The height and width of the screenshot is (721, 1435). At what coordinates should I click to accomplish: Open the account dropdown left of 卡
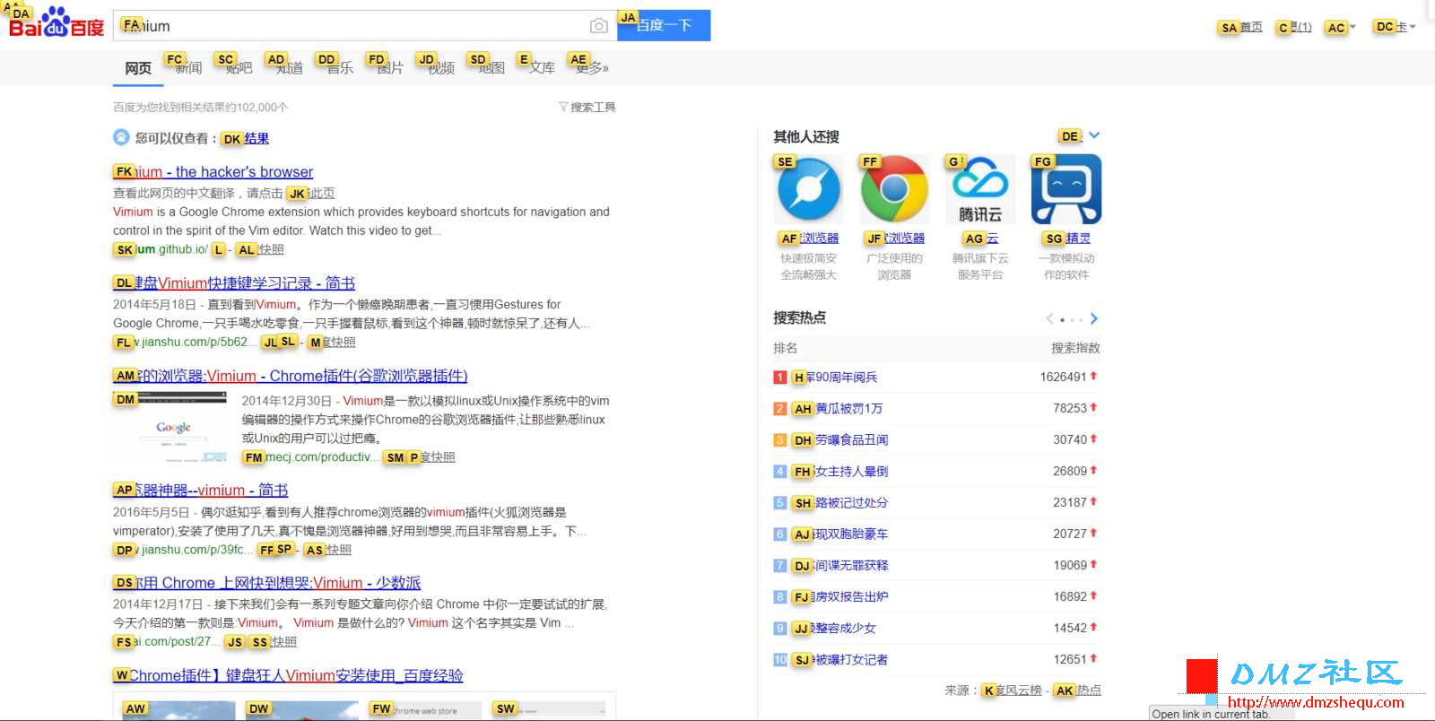[x=1352, y=27]
